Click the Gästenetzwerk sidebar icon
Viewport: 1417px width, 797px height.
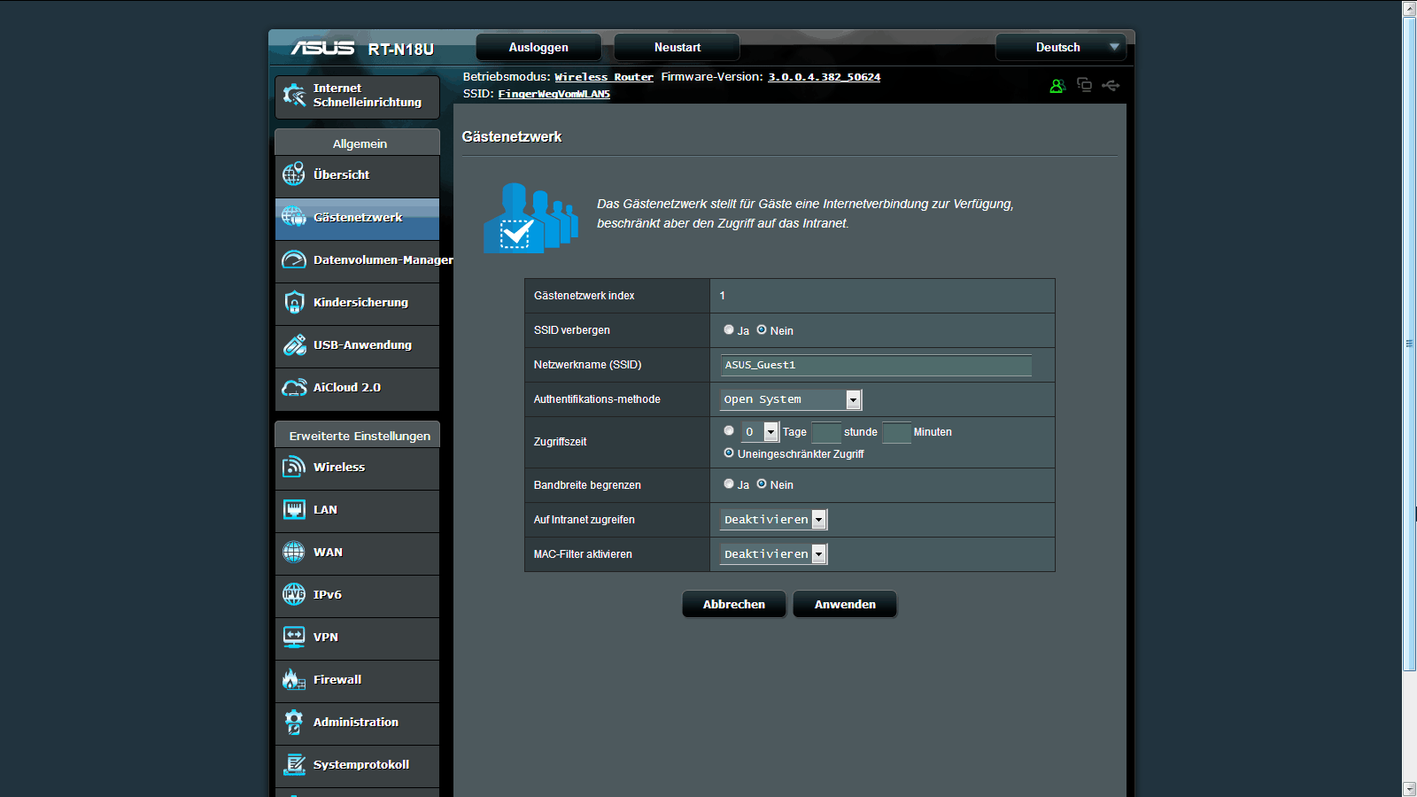(x=294, y=217)
